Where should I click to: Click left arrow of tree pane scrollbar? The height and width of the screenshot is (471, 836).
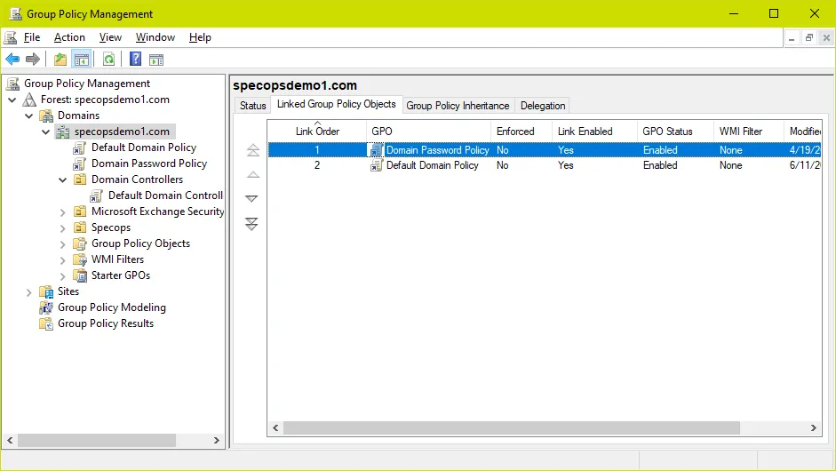click(10, 441)
